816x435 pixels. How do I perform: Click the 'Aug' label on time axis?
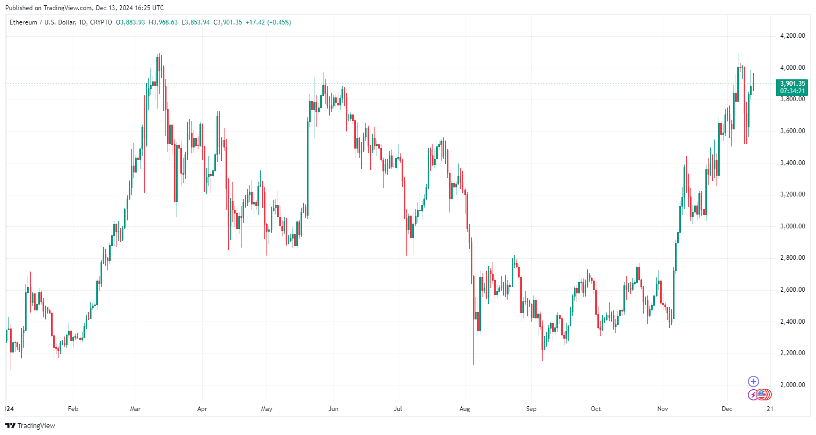click(465, 409)
